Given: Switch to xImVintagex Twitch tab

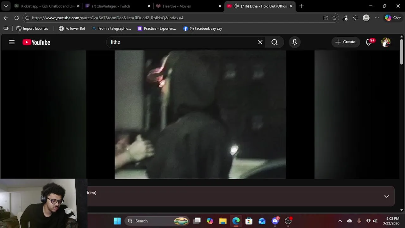Looking at the screenshot, I should (118, 6).
